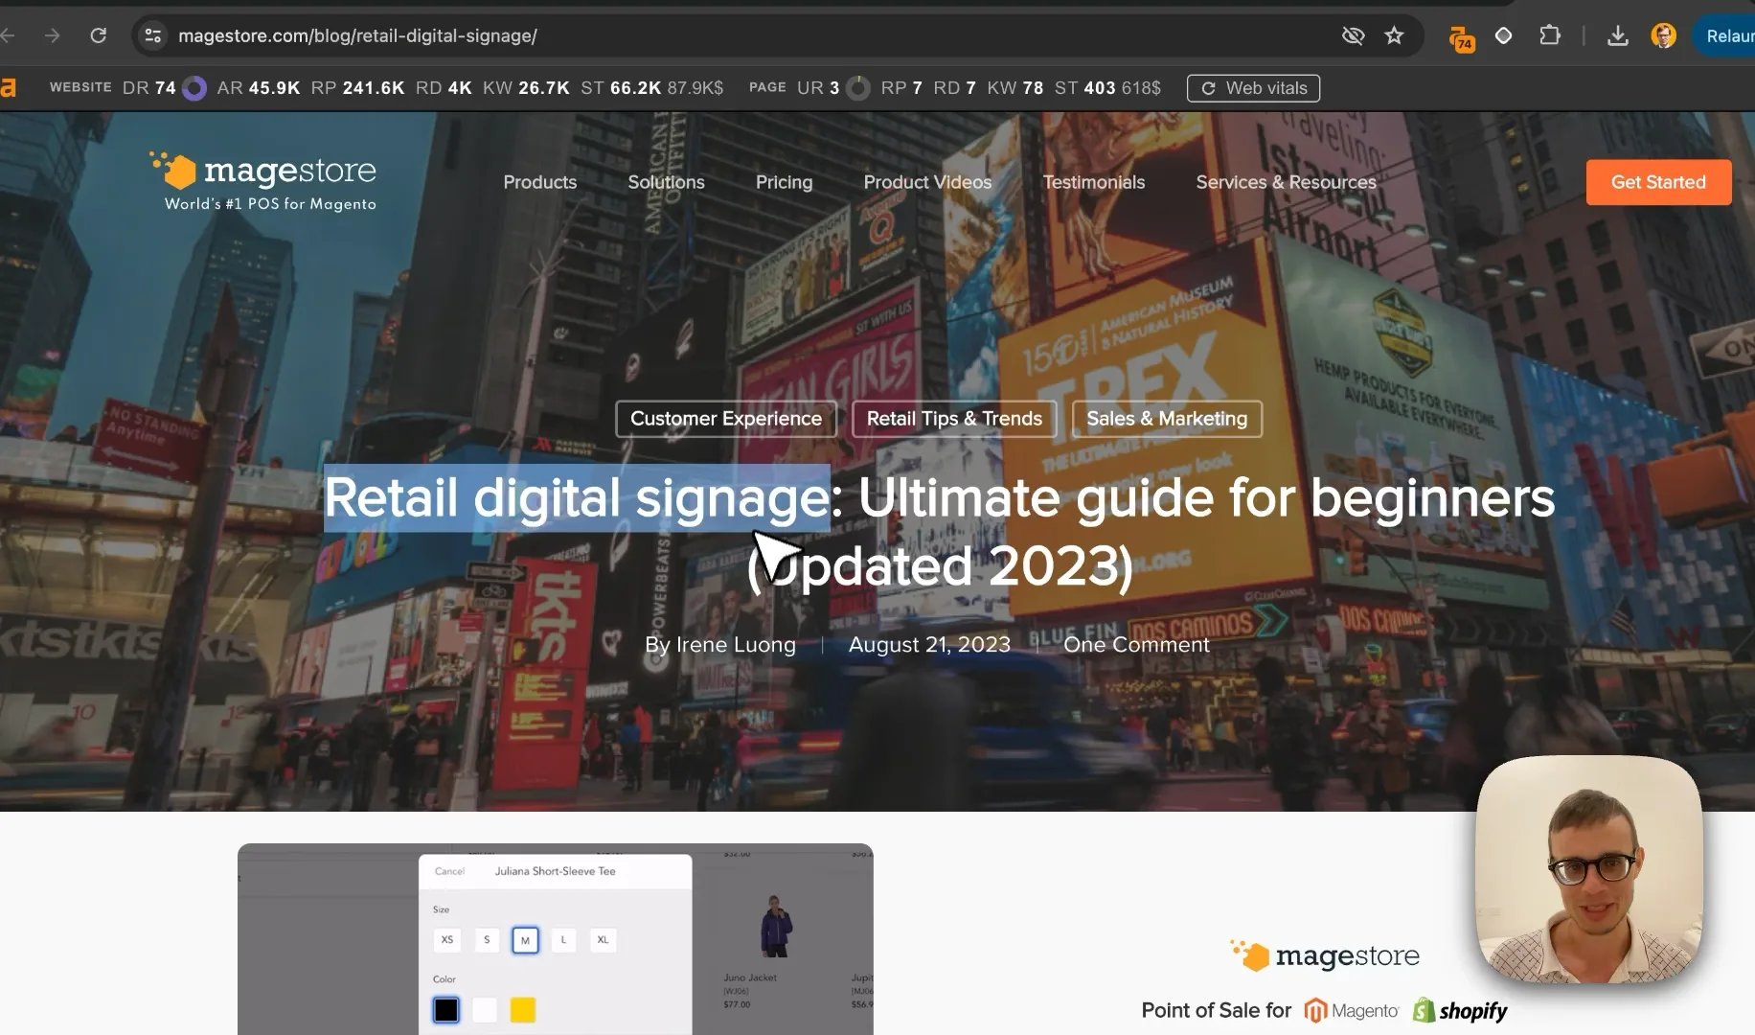The width and height of the screenshot is (1755, 1035).
Task: Select size XS in product preview
Action: pyautogui.click(x=446, y=940)
